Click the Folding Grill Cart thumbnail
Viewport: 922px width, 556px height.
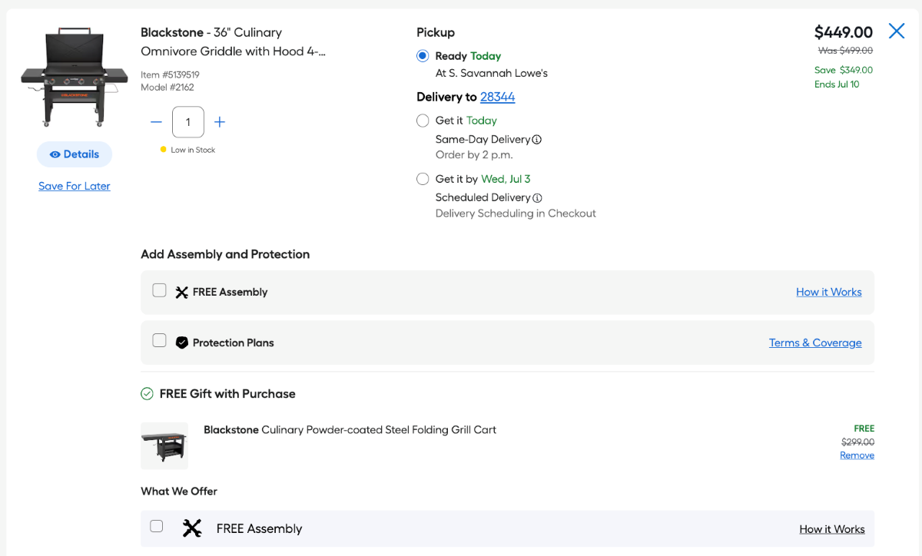[x=164, y=445]
